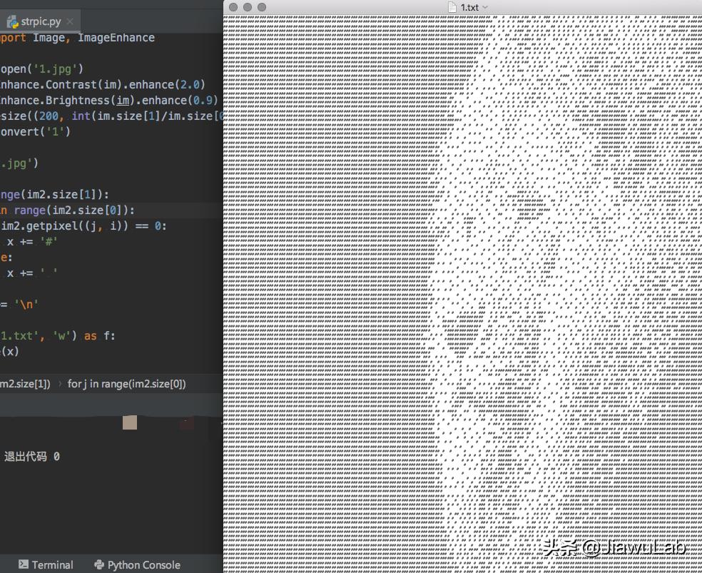This screenshot has width=702, height=573.
Task: Close the strpic.py tab
Action: (x=69, y=21)
